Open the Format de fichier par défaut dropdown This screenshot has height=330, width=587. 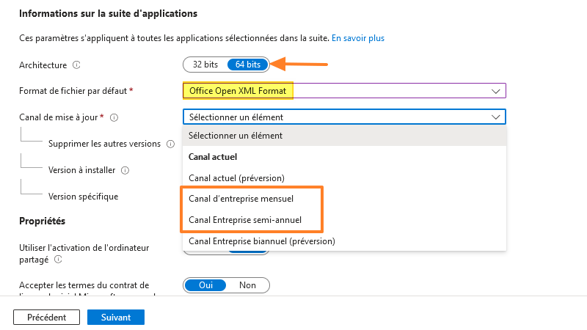click(344, 91)
